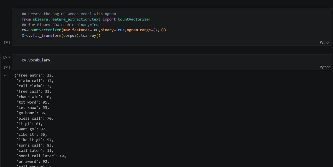333x167 pixels.
Task: Select execution count [58]
Action: point(7,42)
